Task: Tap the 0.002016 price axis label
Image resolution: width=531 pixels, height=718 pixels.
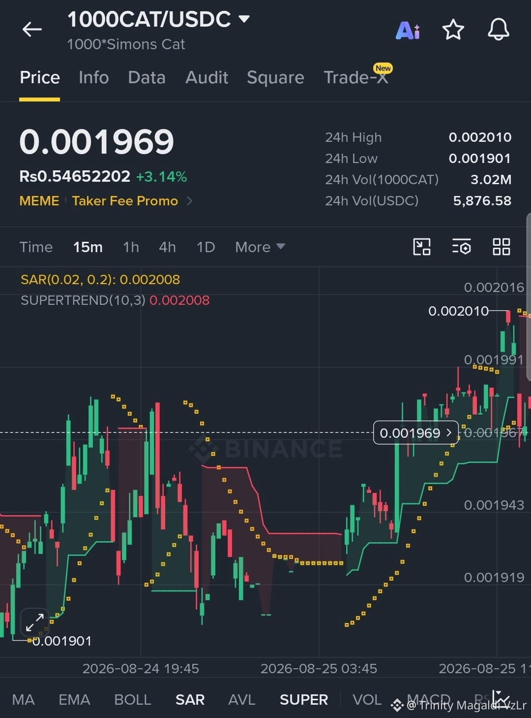Action: pyautogui.click(x=494, y=287)
